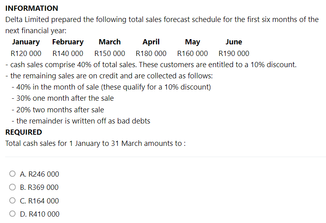Screen dimensions: 326x223
Task: Click the R140 000 sales figure
Action: [x=68, y=54]
